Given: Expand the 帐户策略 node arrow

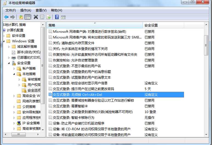Looking at the screenshot, I should point(14,69).
